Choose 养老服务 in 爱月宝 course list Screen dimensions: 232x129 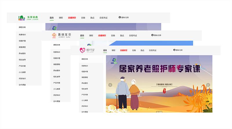pyautogui.click(x=85, y=83)
